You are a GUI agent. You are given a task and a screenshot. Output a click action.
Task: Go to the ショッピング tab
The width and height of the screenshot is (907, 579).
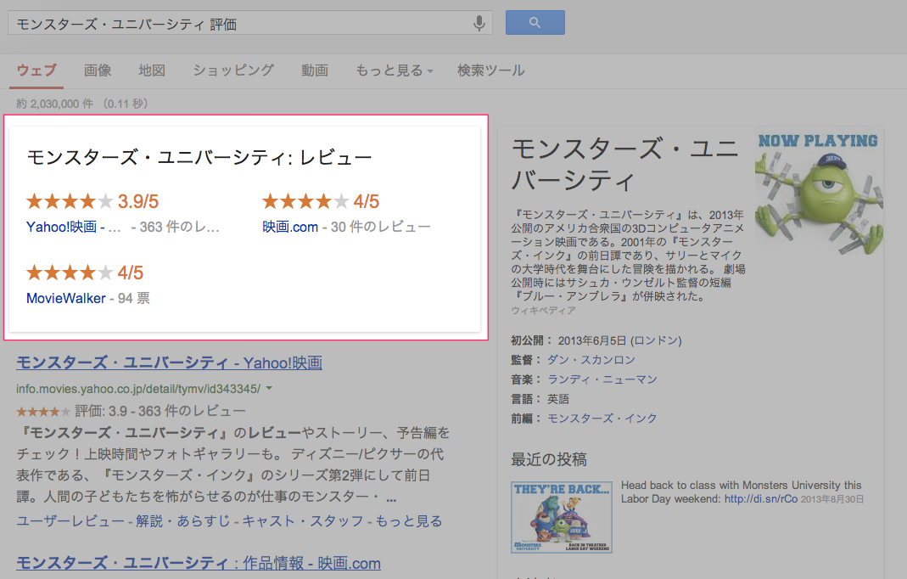pos(233,70)
